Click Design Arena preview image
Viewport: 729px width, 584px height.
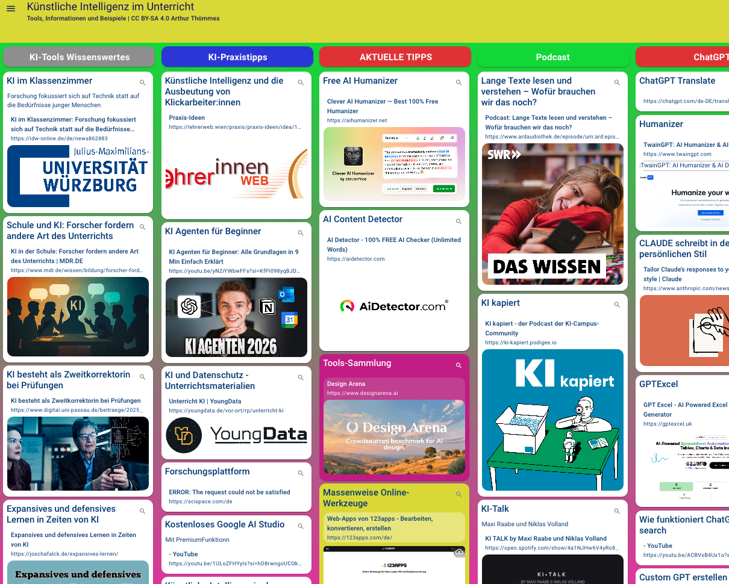(x=394, y=437)
